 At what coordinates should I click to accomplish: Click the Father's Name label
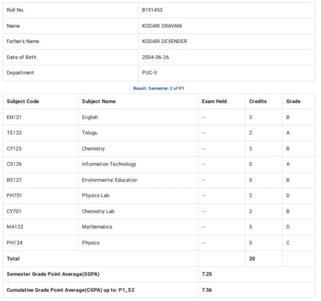[23, 41]
